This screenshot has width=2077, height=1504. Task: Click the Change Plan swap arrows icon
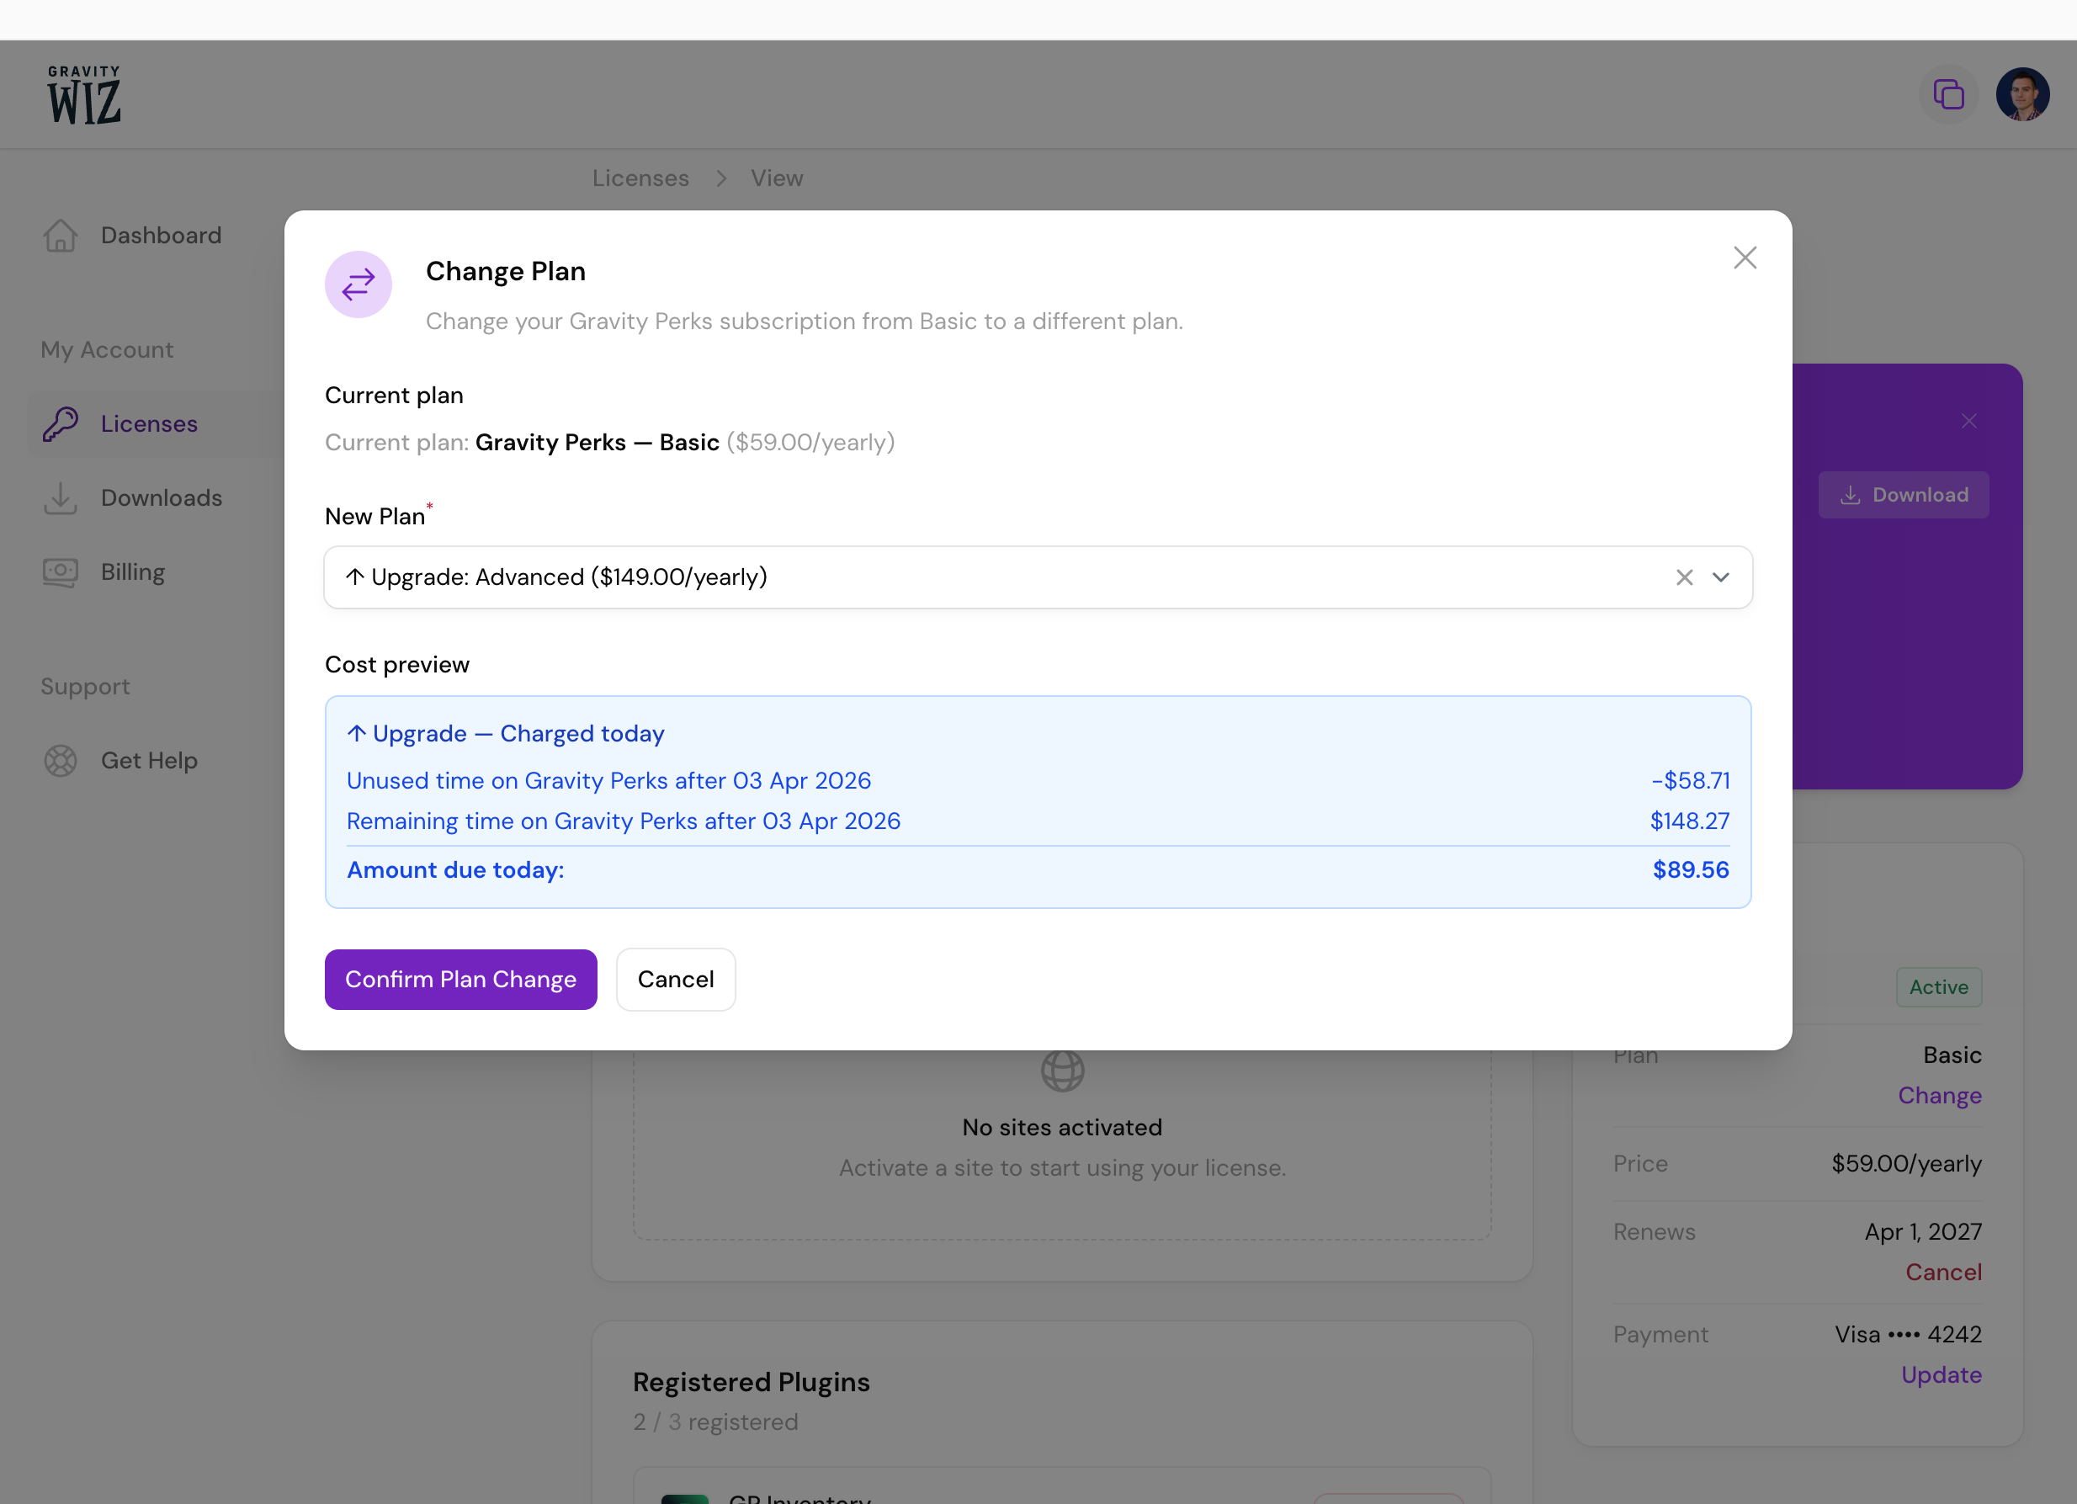(x=358, y=284)
